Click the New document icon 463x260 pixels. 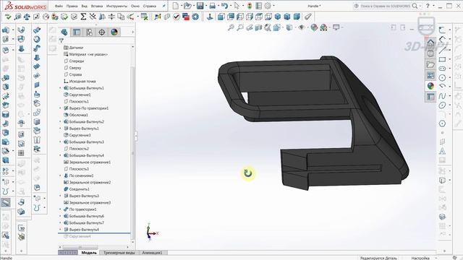[176, 6]
